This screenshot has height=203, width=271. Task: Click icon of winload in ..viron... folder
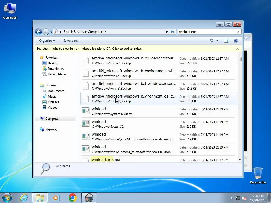[85, 149]
